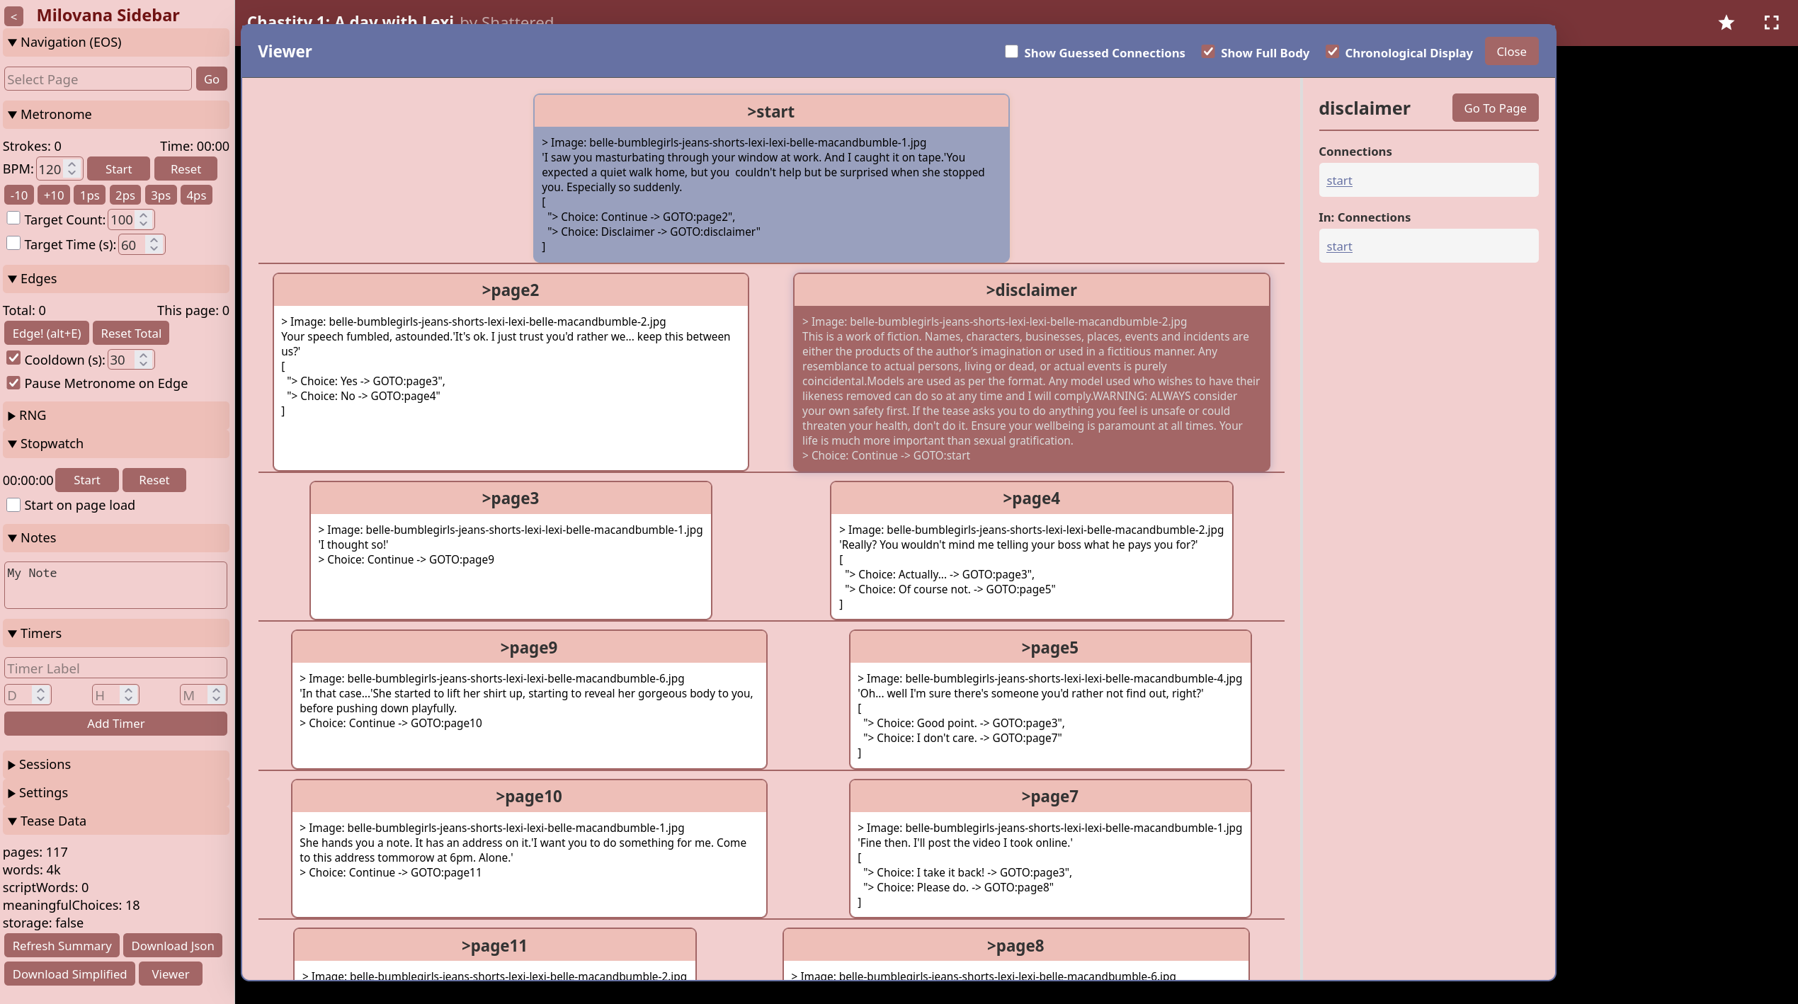Collapse the Edges section

[x=116, y=279]
